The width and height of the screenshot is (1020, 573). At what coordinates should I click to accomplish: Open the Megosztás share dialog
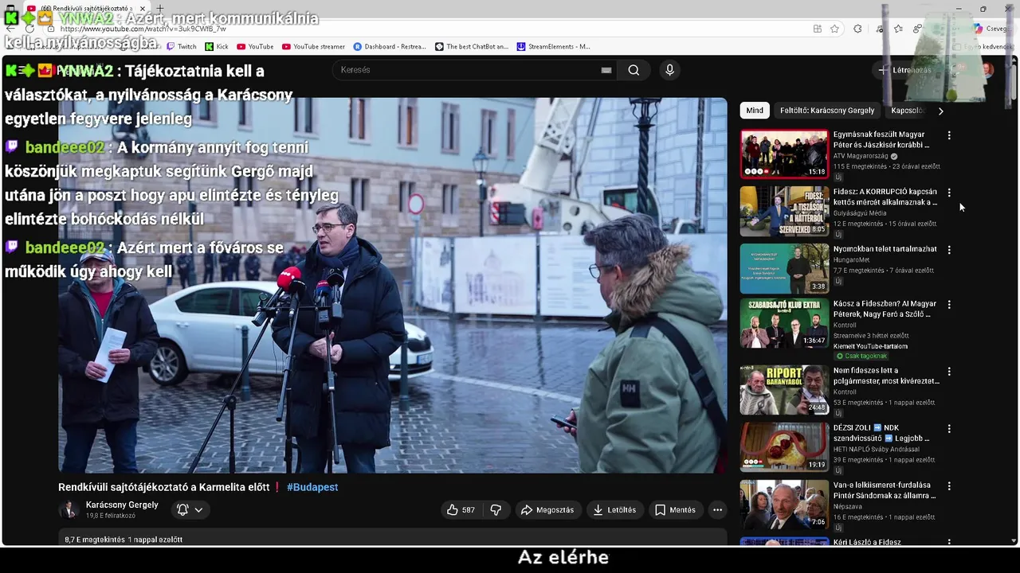point(547,509)
